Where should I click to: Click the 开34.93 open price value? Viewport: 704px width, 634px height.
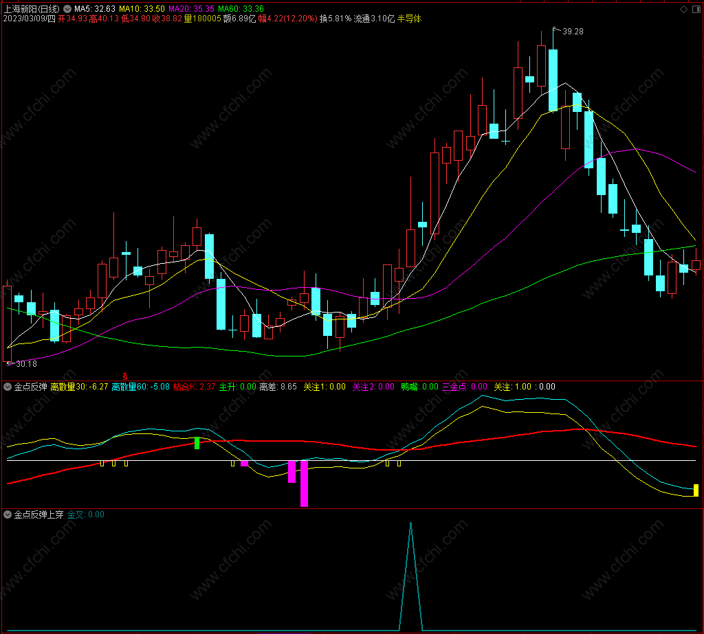[x=72, y=19]
